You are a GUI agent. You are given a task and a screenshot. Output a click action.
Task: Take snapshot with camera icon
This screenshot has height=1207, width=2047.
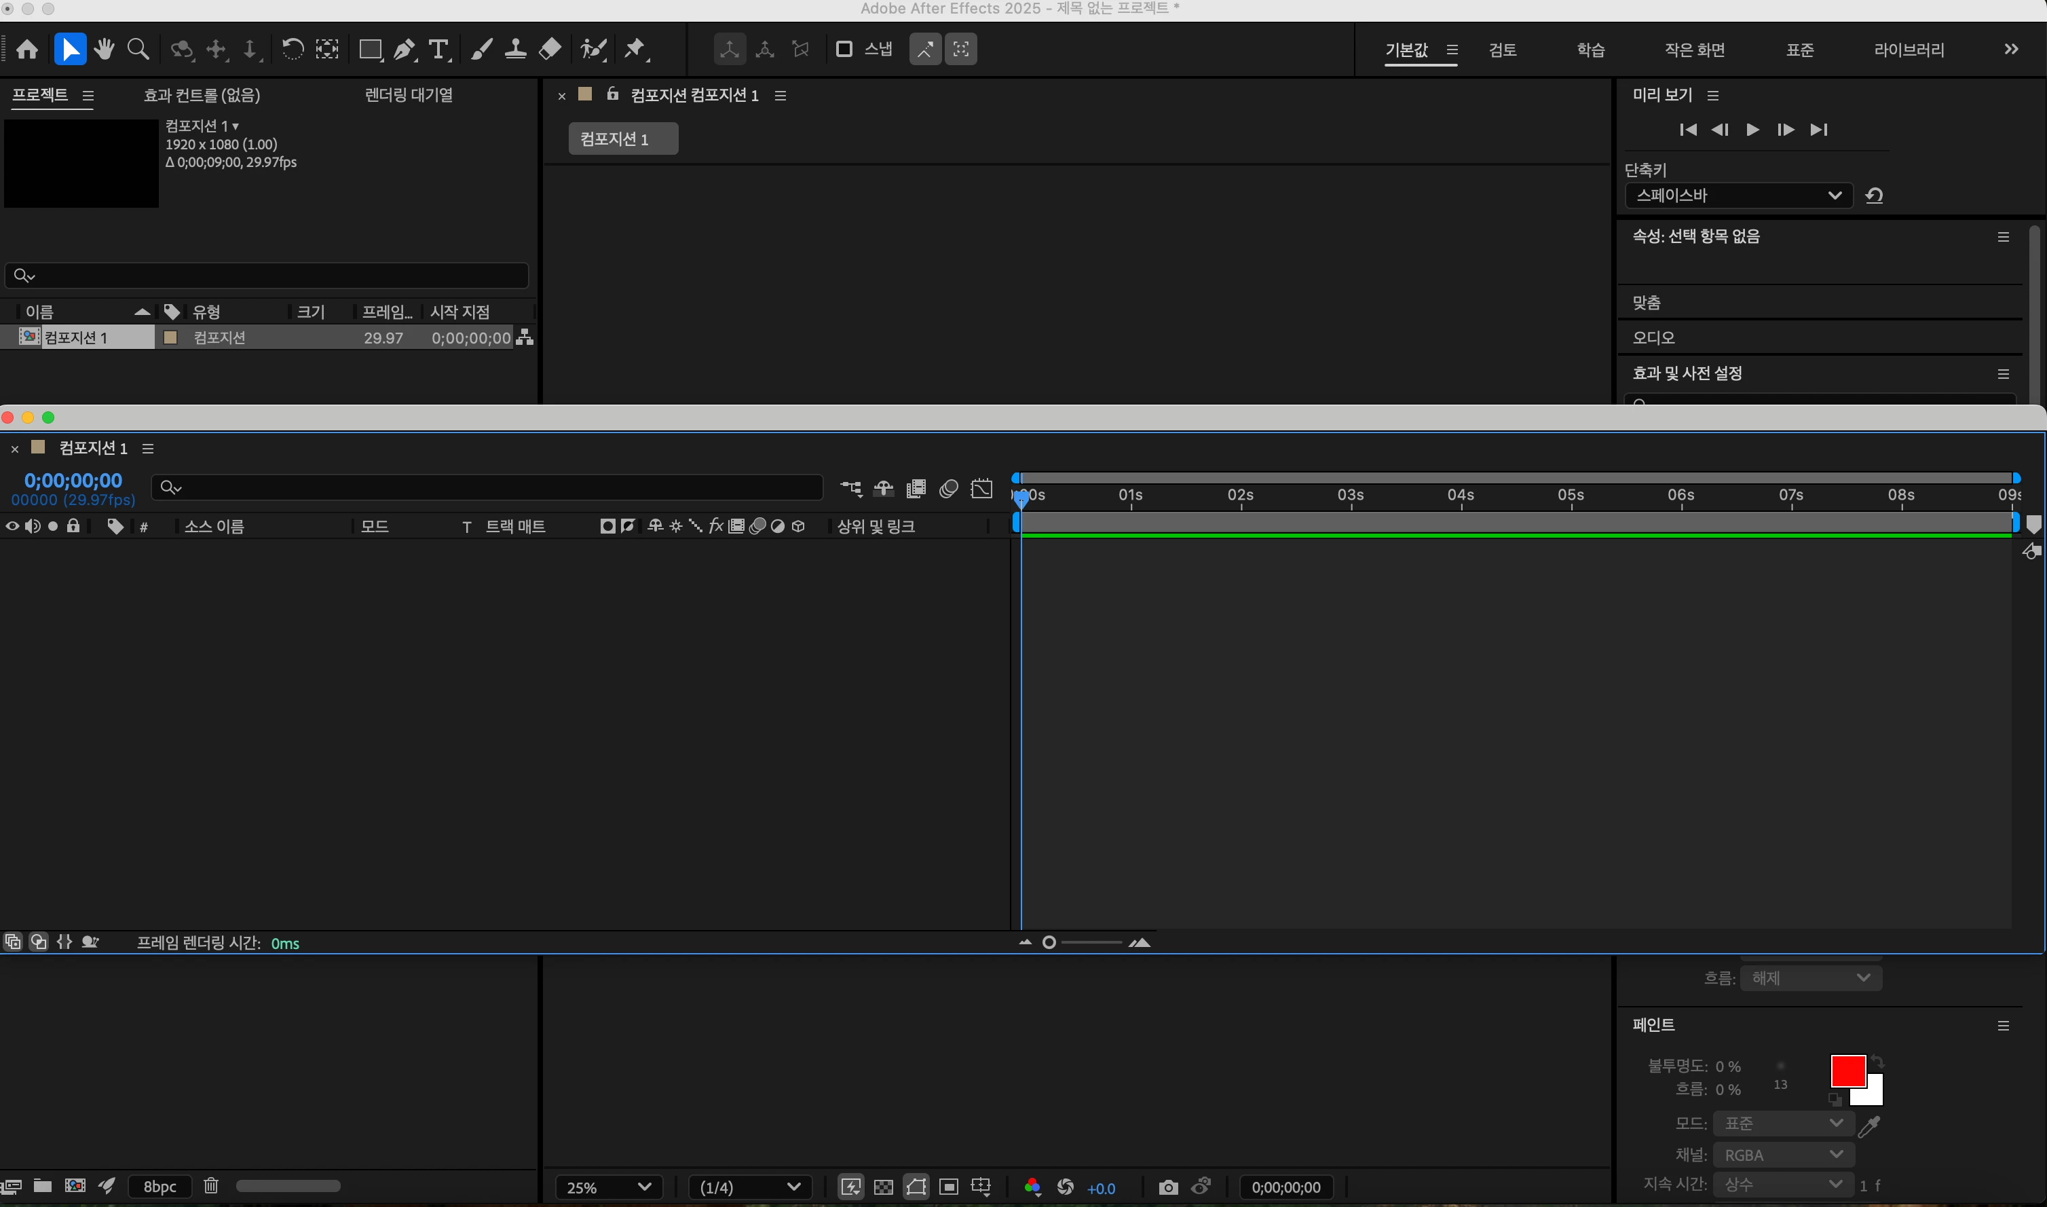[1167, 1187]
